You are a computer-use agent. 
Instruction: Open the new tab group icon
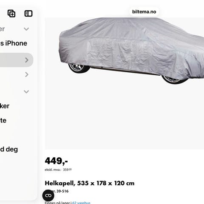coord(11,14)
